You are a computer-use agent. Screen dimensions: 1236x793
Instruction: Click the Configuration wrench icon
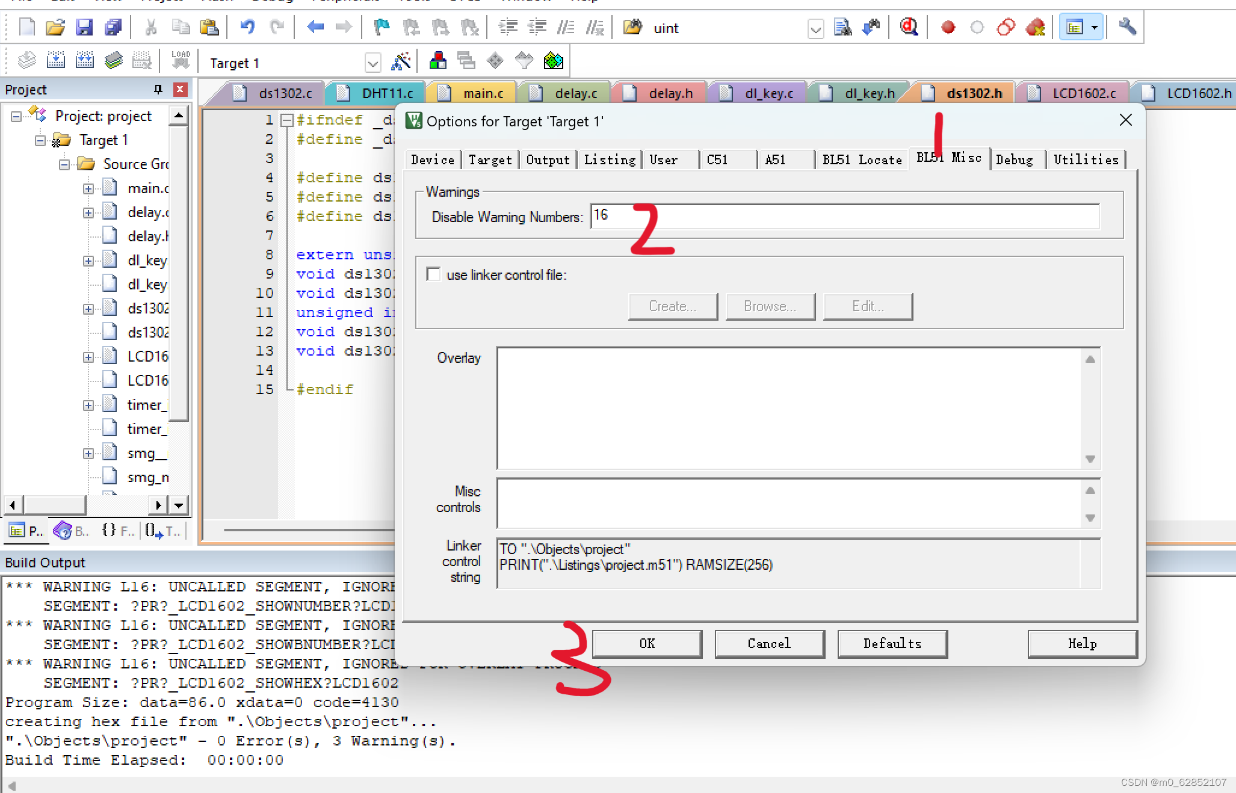point(1127,27)
